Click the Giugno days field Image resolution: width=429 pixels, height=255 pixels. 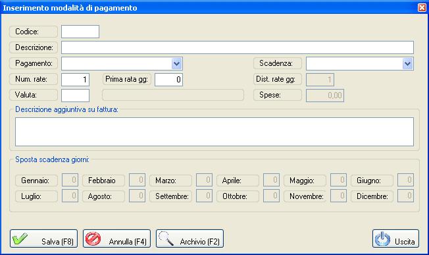pos(405,180)
